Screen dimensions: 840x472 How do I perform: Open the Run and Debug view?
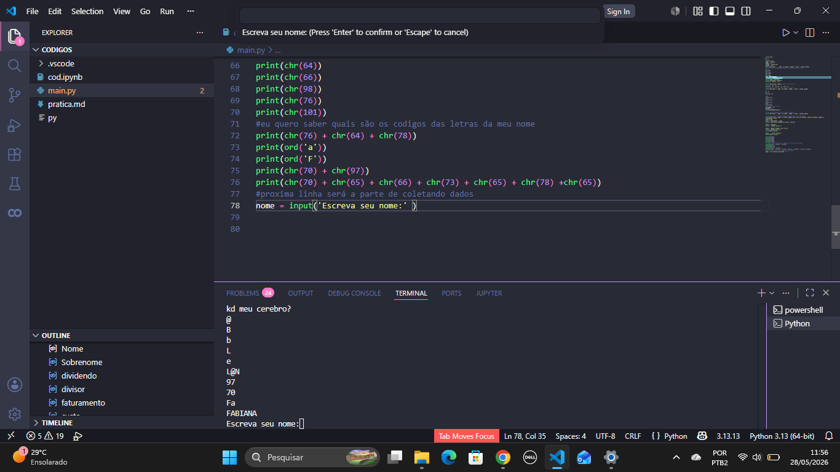click(x=15, y=125)
